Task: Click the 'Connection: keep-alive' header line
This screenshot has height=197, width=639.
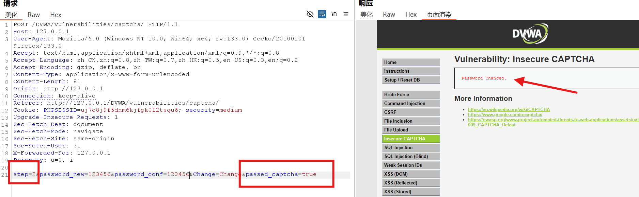Action: coord(54,96)
